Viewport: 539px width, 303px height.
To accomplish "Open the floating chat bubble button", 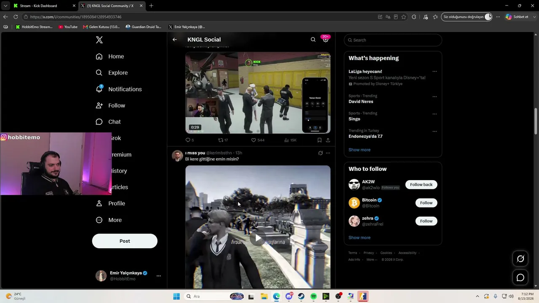I will tap(520, 278).
